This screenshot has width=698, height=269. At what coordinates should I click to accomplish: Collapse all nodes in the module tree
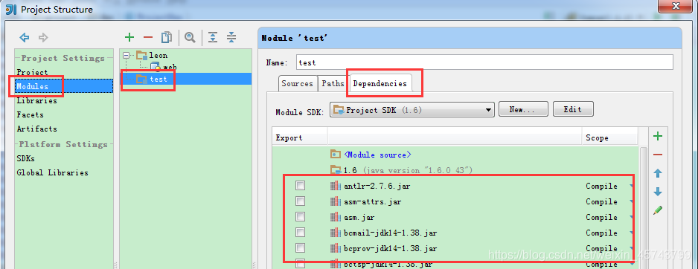[x=231, y=37]
